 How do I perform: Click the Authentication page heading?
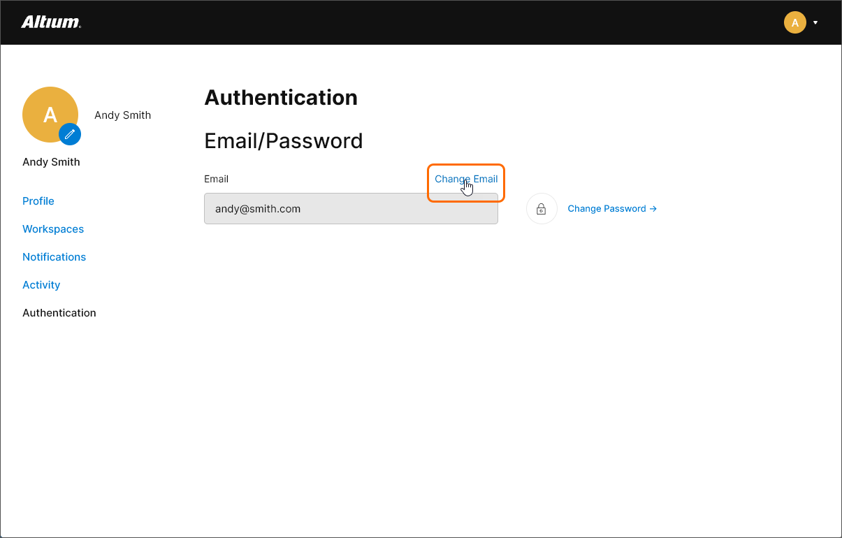281,98
